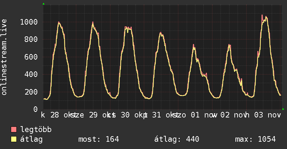
Task: Select the átlag legend label beside yellow swatch
Action: pos(31,139)
